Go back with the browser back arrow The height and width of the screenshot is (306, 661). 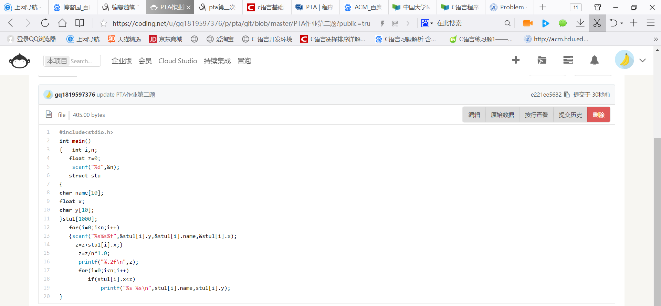(11, 23)
